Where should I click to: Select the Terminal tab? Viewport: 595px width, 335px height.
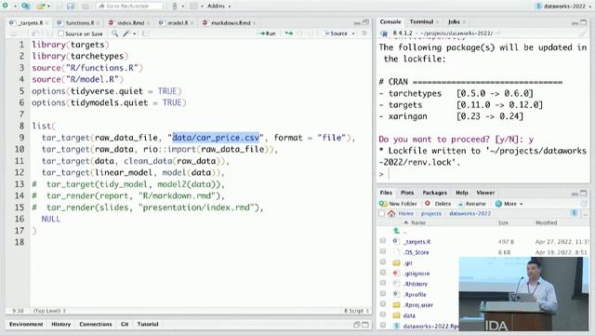pyautogui.click(x=421, y=22)
